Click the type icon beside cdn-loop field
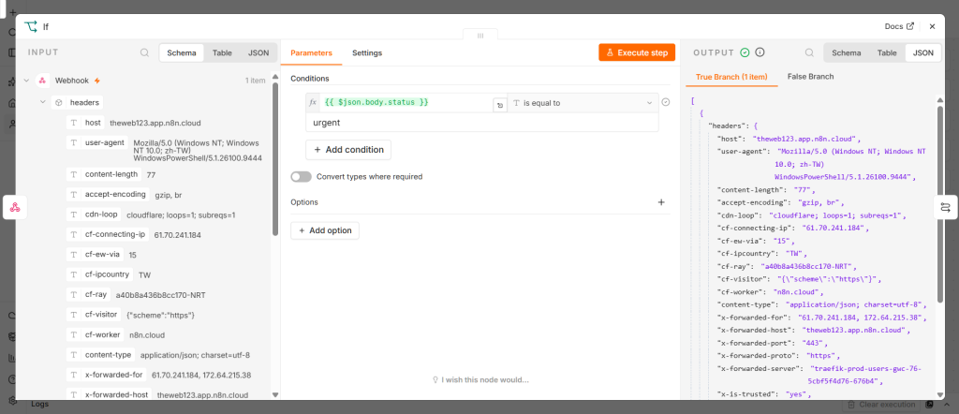The width and height of the screenshot is (959, 414). point(74,214)
